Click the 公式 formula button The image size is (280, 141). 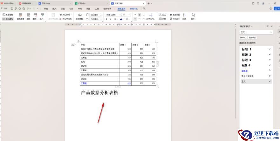pos(162,15)
